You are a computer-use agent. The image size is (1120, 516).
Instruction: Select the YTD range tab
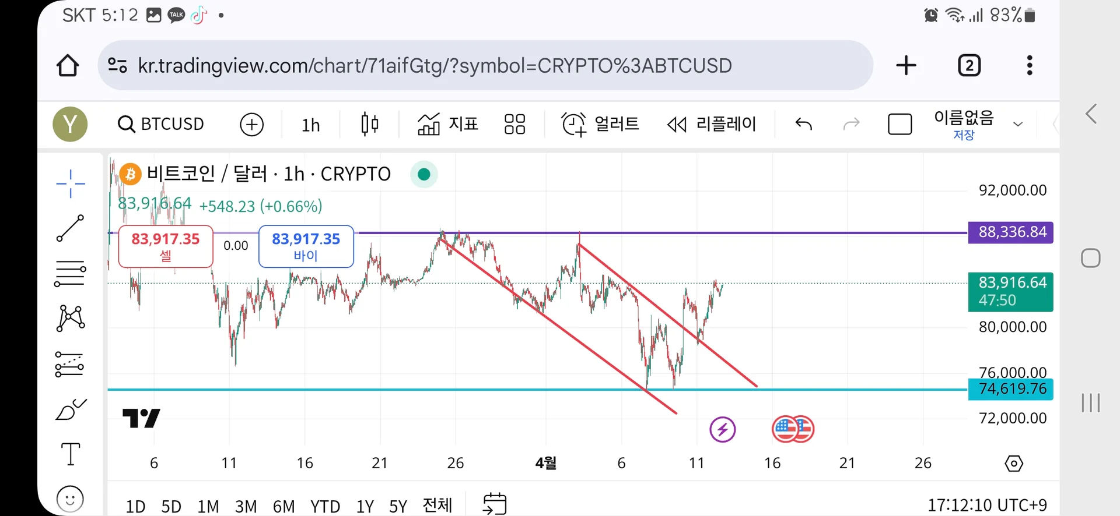tap(325, 506)
